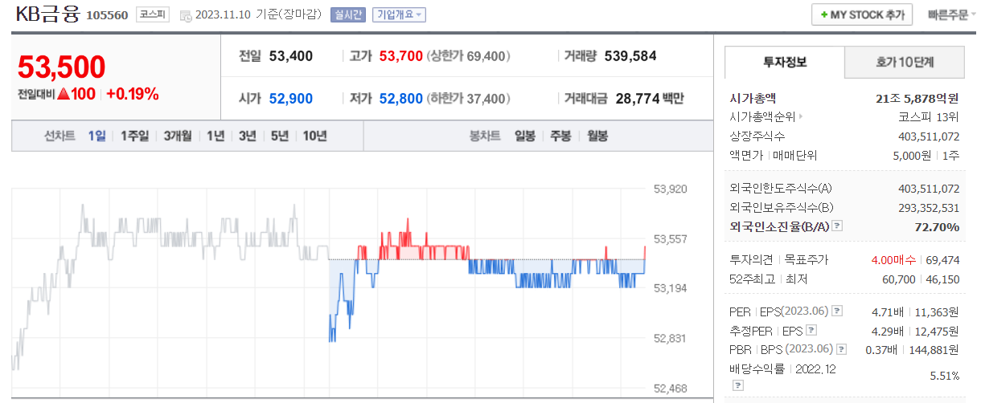Click 시가 value 52,900

coord(291,99)
